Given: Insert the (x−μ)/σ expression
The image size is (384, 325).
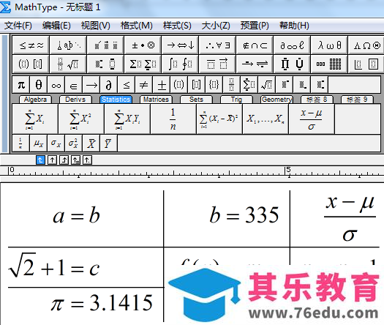Looking at the screenshot, I should (312, 119).
